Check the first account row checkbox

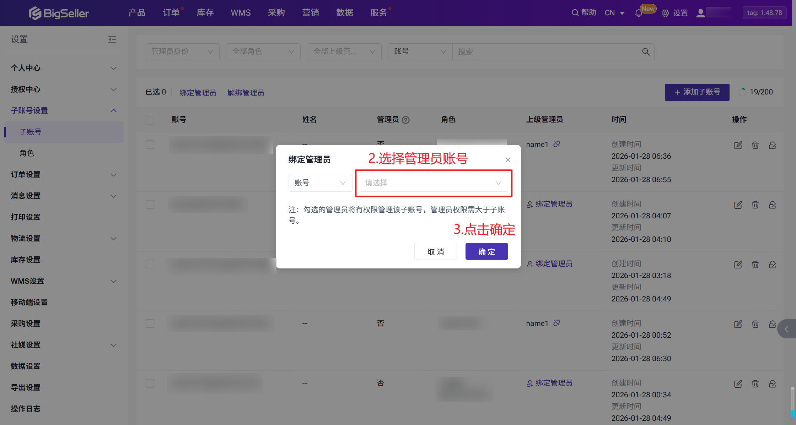[x=150, y=145]
